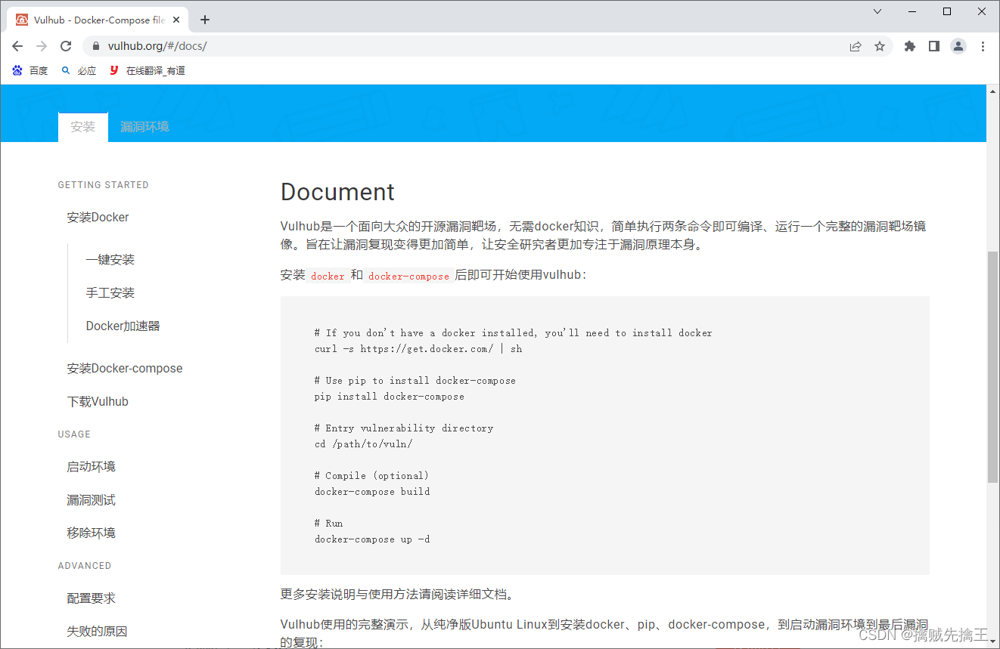Open 失败的原因 in the sidebar
This screenshot has height=649, width=1000.
click(x=97, y=632)
